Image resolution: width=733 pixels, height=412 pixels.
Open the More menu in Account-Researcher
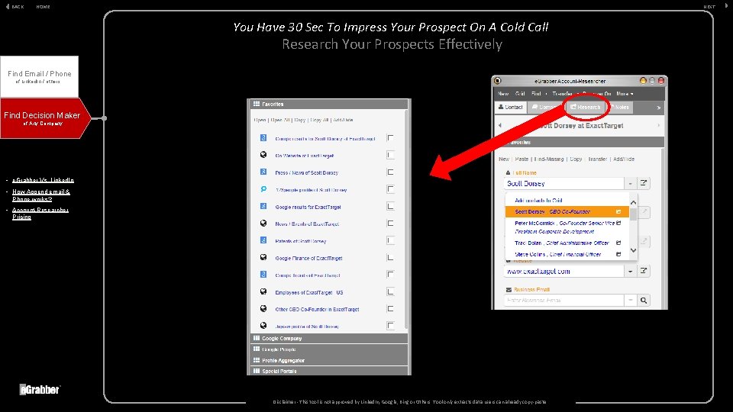pos(625,93)
